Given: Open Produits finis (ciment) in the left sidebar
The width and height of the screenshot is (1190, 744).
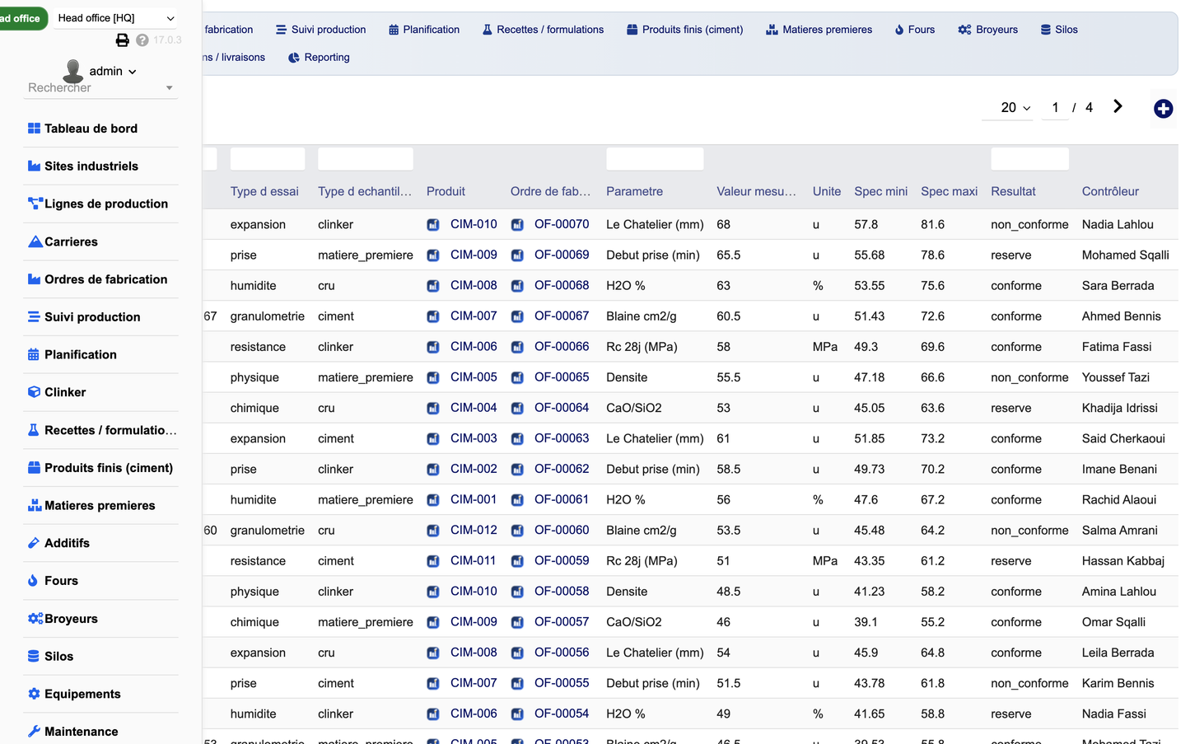Looking at the screenshot, I should point(100,468).
